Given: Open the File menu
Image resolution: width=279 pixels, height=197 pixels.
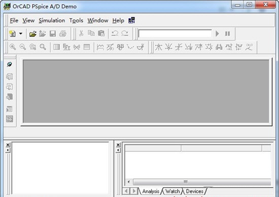Looking at the screenshot, I should coord(14,20).
